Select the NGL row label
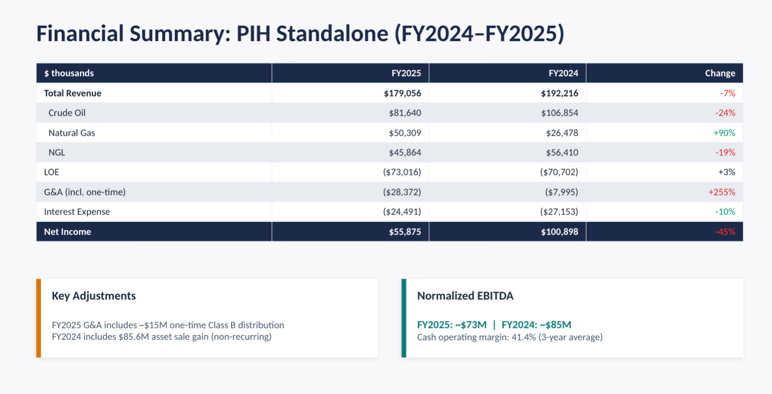This screenshot has height=394, width=772. point(57,152)
